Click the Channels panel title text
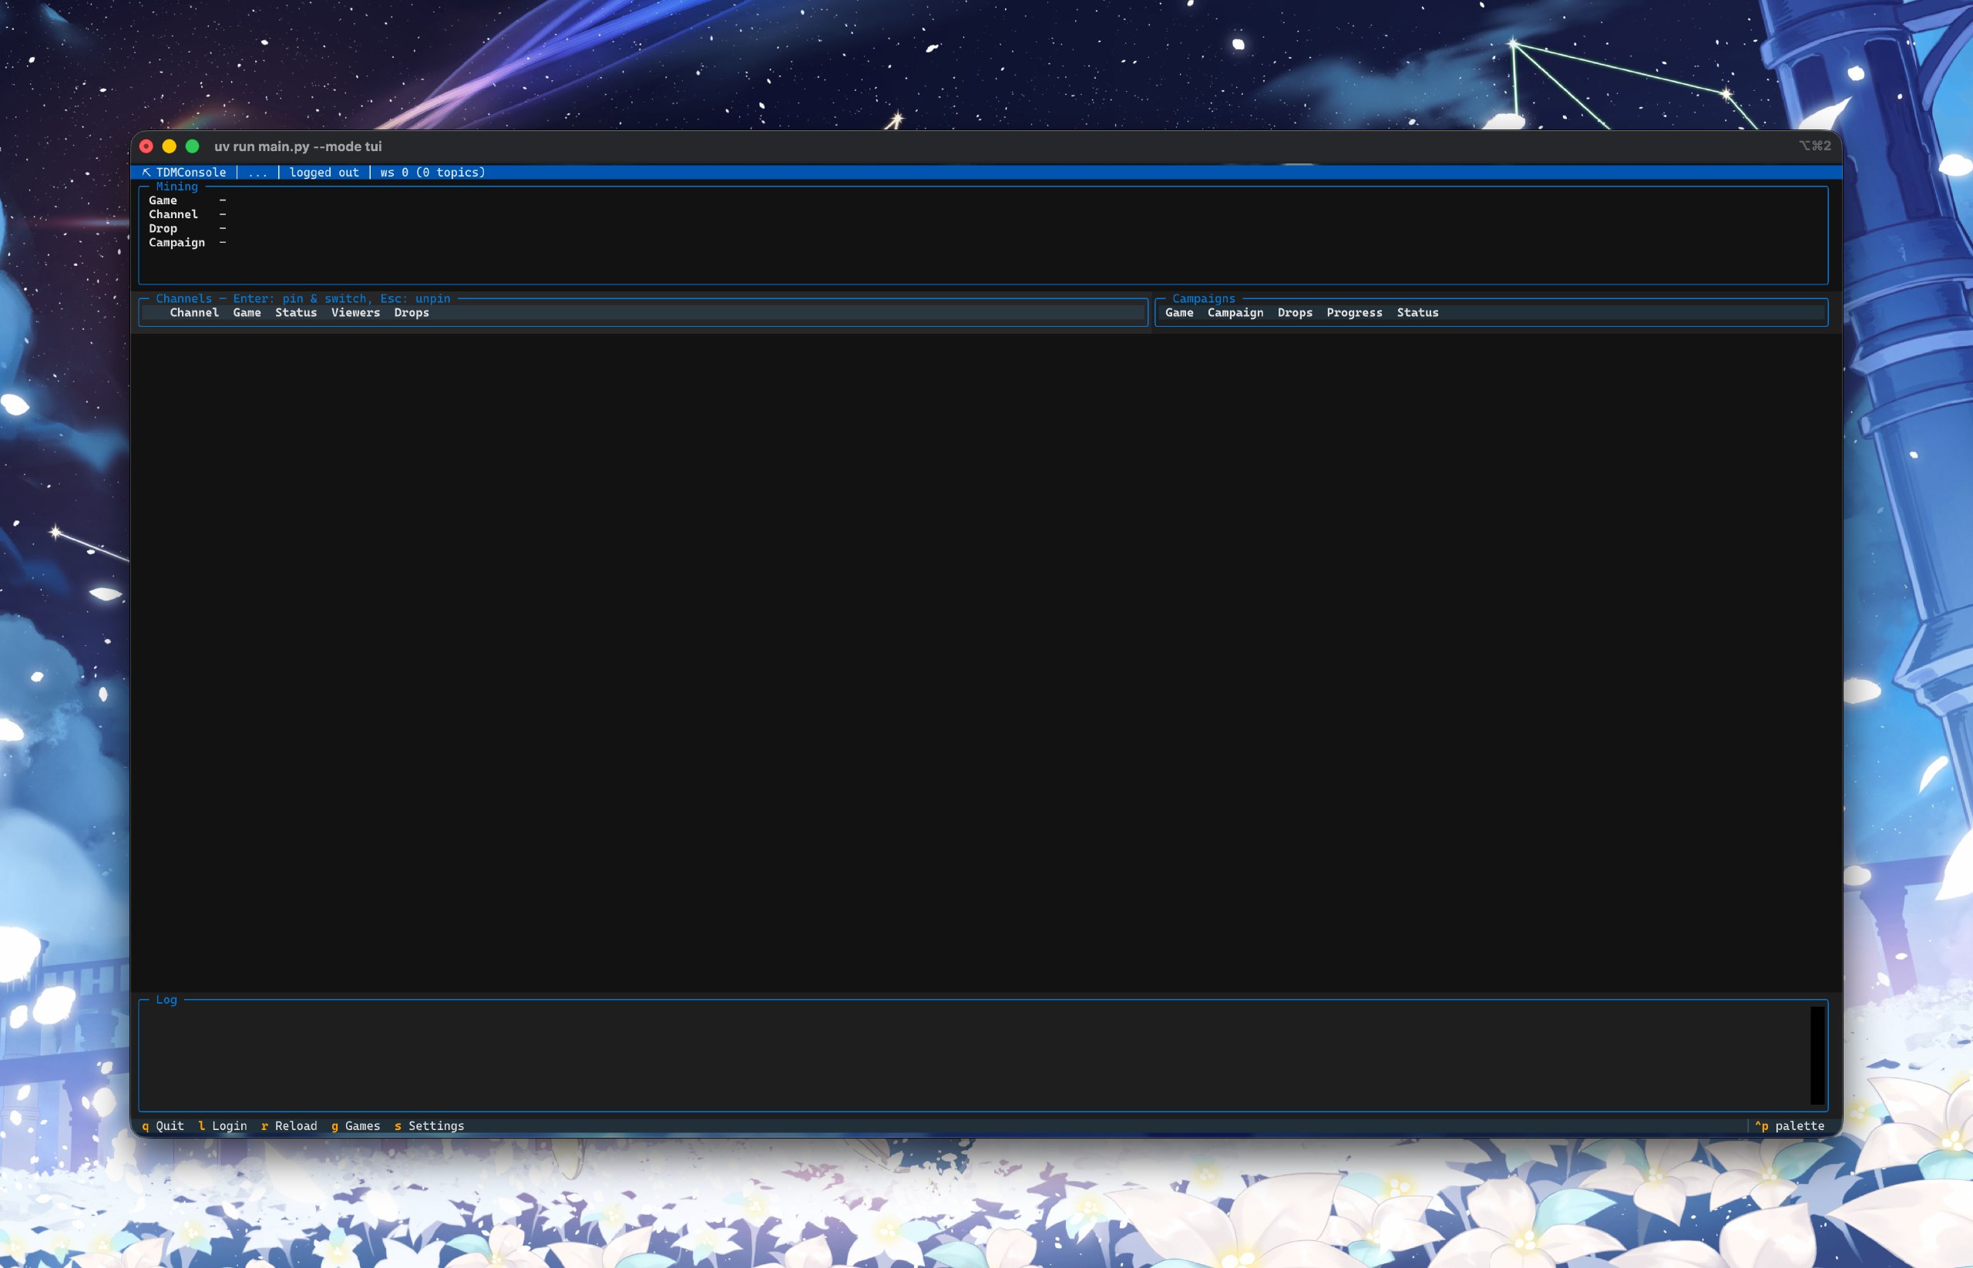Image resolution: width=1973 pixels, height=1268 pixels. (x=304, y=298)
